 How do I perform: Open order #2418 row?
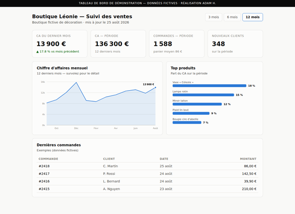(x=147, y=166)
